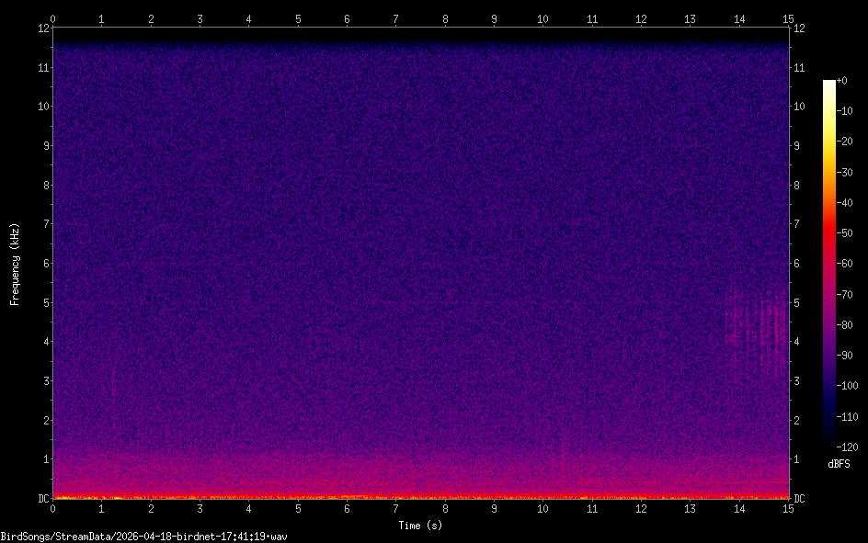Click the 5-second tick on the bottom time axis
This screenshot has height=543, width=868.
(x=298, y=508)
